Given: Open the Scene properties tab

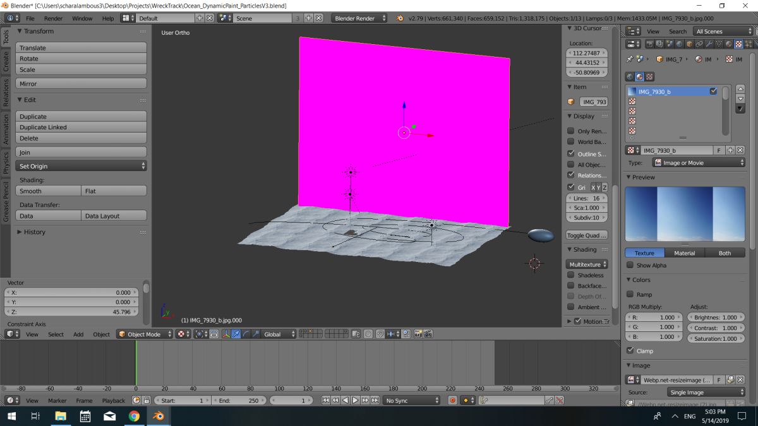Looking at the screenshot, I should coord(670,44).
